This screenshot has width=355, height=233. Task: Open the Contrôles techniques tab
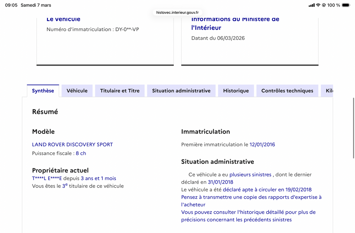point(287,91)
